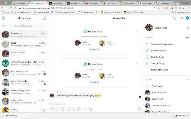Start a voice call with phone icon
Viewport: 191px width, 119px height.
tap(174, 18)
